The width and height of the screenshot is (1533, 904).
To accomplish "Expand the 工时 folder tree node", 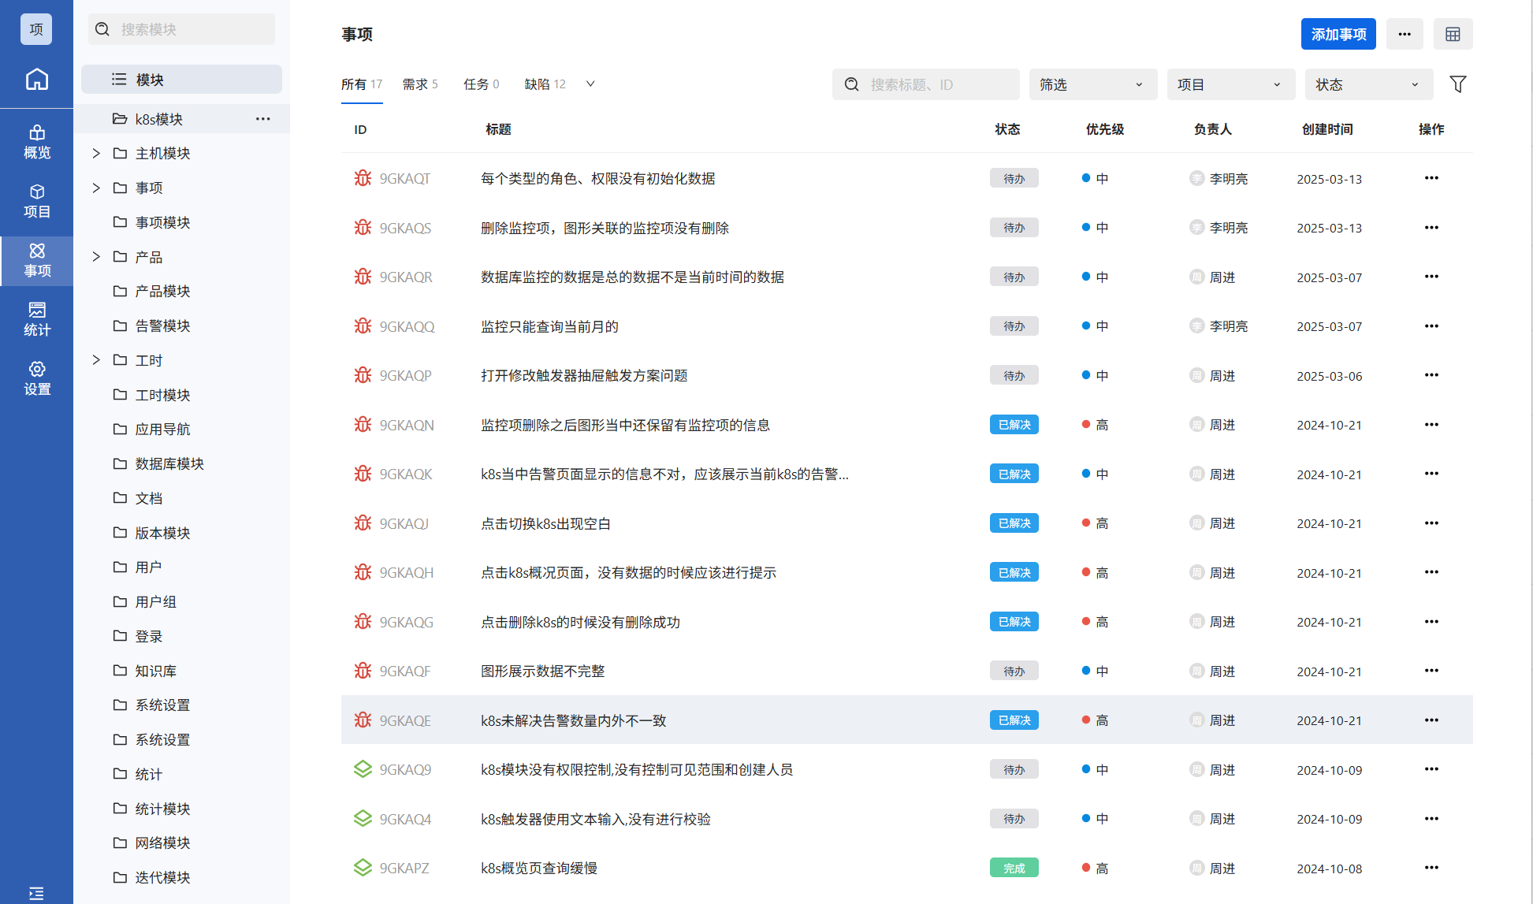I will click(96, 360).
